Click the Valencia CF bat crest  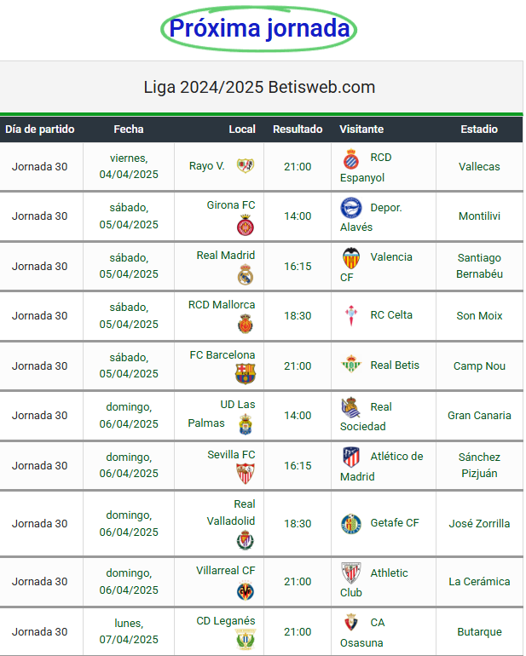point(351,258)
